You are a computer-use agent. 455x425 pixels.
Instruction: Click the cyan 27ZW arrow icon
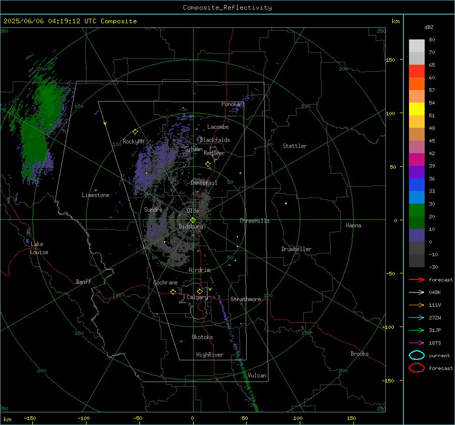417,318
